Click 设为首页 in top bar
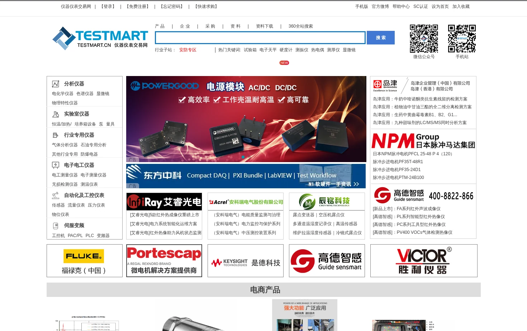527x331 pixels. [440, 6]
